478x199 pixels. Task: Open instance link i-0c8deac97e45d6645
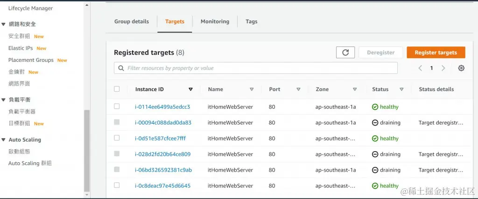point(163,186)
